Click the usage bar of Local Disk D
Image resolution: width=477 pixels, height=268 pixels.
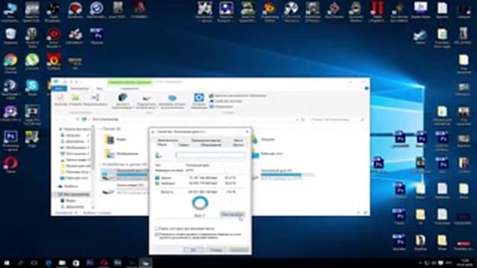pos(287,175)
